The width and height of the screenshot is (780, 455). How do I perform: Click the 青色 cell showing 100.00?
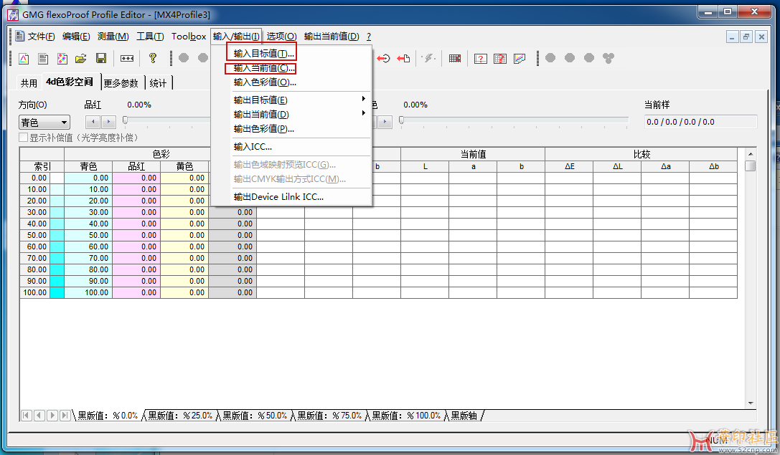coord(88,292)
